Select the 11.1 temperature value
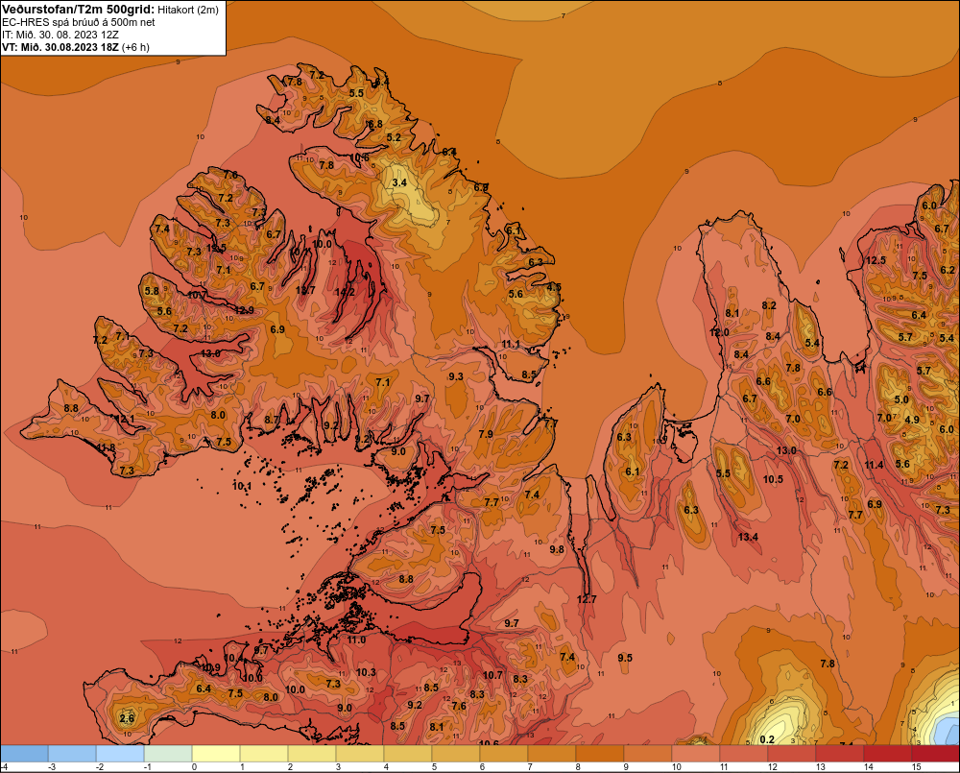Image resolution: width=960 pixels, height=773 pixels. (511, 345)
